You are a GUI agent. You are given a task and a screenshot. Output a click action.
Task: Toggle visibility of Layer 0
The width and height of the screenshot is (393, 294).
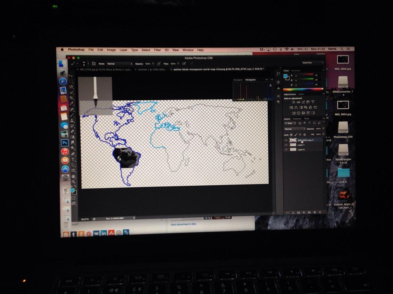286,150
